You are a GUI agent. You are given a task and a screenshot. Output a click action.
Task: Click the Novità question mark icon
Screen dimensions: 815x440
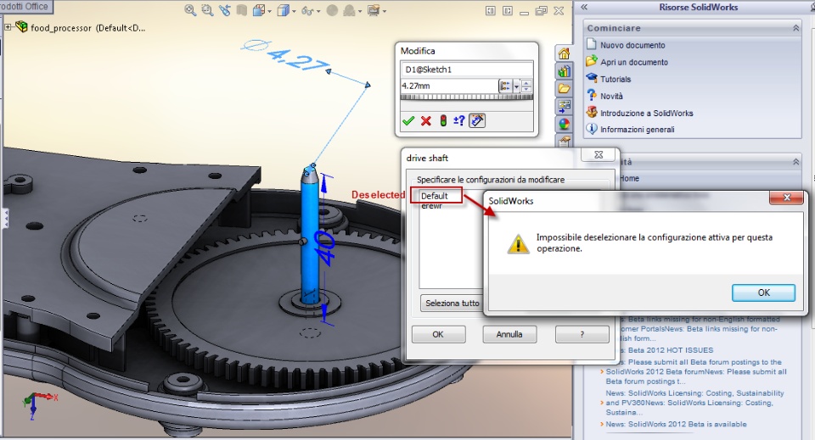592,95
